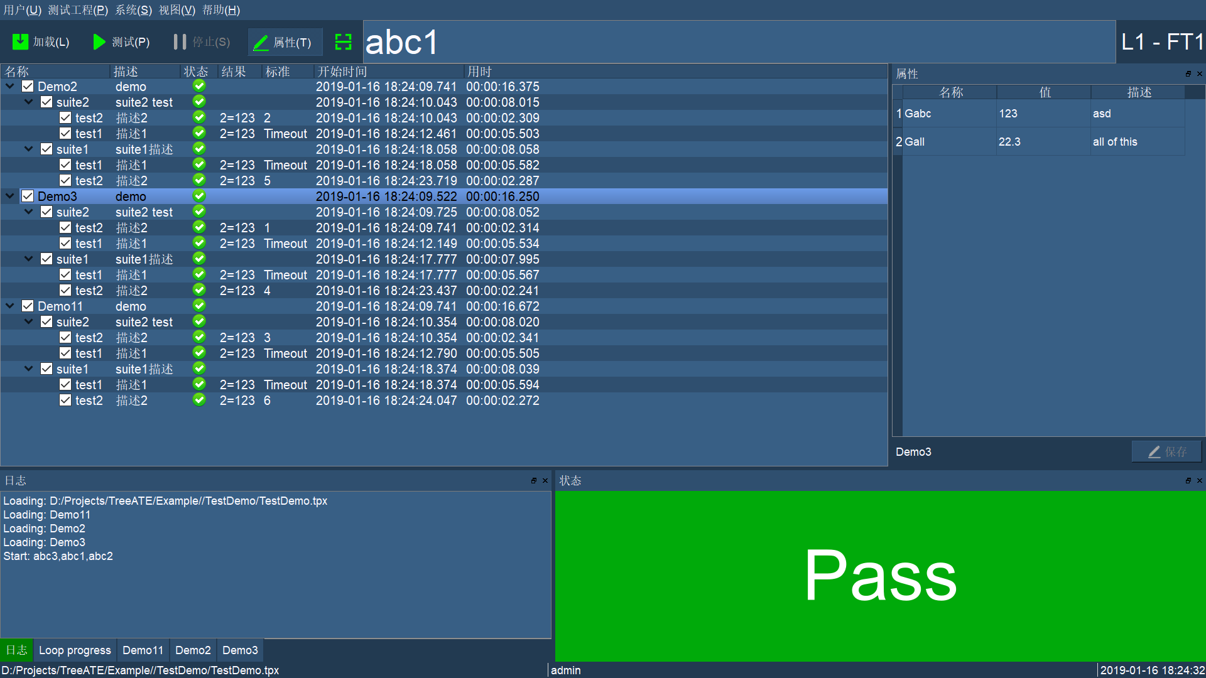This screenshot has width=1206, height=678.
Task: Toggle checkbox for suite2 under Demo11
Action: (x=47, y=322)
